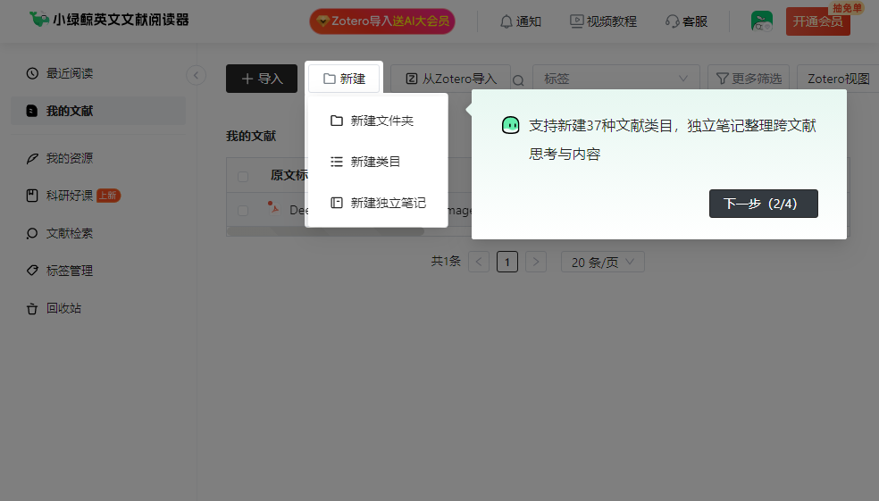Click the search icon beside Literature Search

click(x=32, y=233)
